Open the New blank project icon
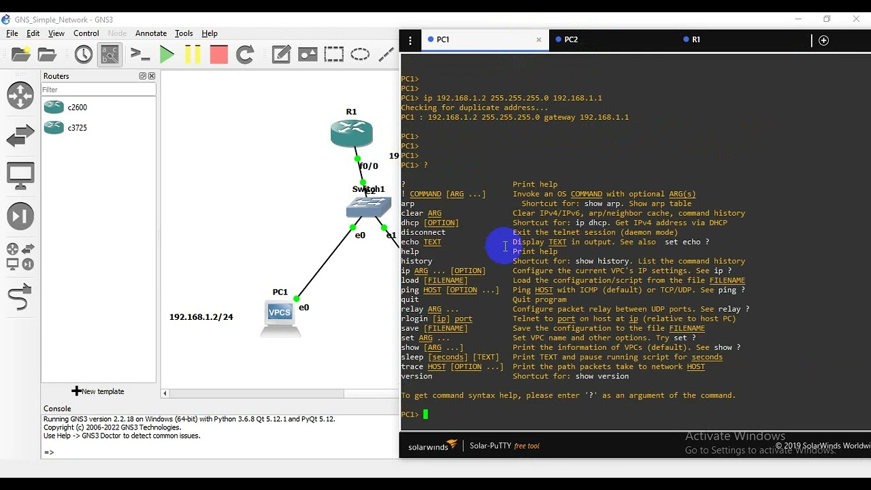The image size is (871, 490). pos(20,54)
